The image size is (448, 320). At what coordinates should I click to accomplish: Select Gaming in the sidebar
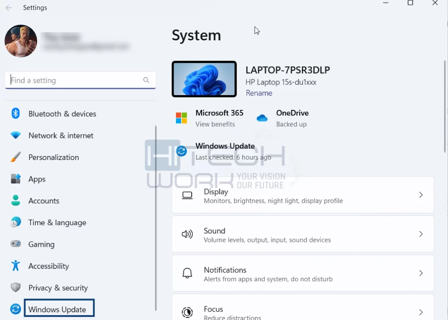[x=42, y=244]
